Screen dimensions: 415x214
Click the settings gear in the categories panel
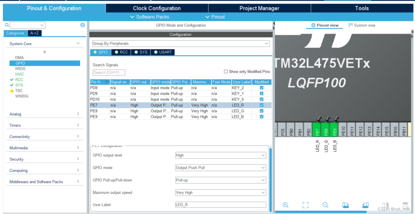click(82, 25)
